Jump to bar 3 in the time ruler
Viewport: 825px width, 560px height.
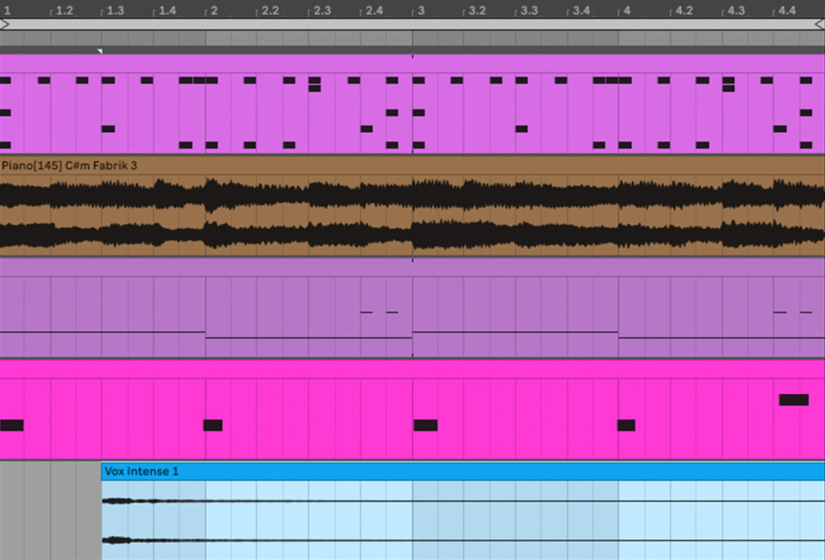pyautogui.click(x=421, y=10)
